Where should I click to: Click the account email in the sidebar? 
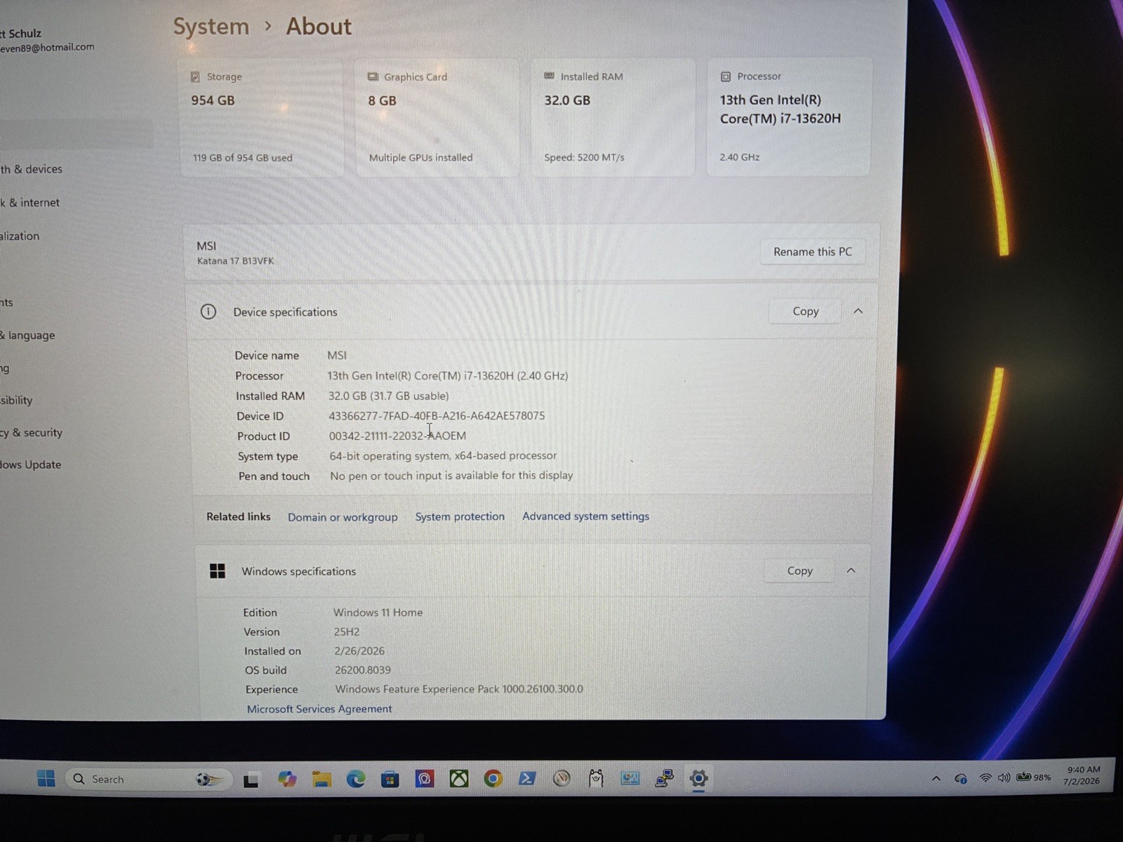(x=47, y=47)
